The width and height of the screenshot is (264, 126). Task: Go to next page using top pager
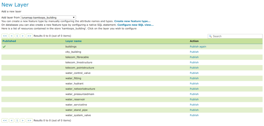tap(23, 36)
